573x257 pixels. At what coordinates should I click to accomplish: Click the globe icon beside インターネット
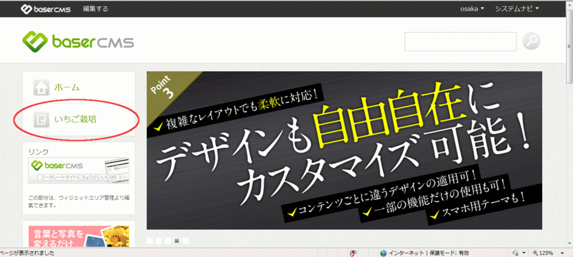(x=383, y=253)
